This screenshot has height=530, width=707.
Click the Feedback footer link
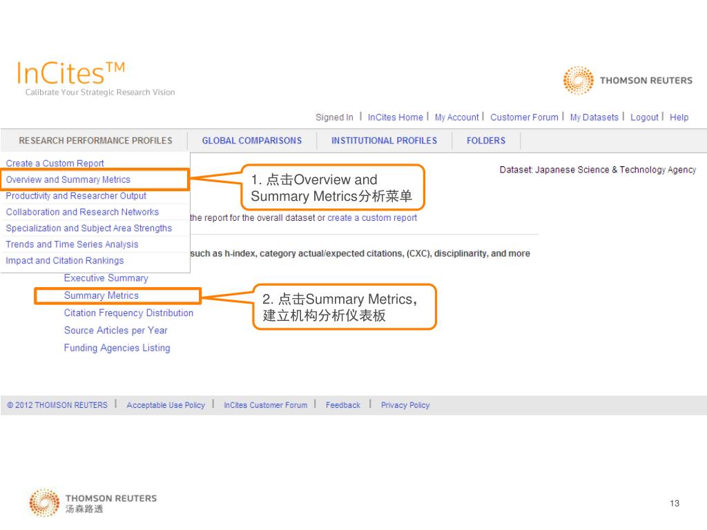pos(342,405)
